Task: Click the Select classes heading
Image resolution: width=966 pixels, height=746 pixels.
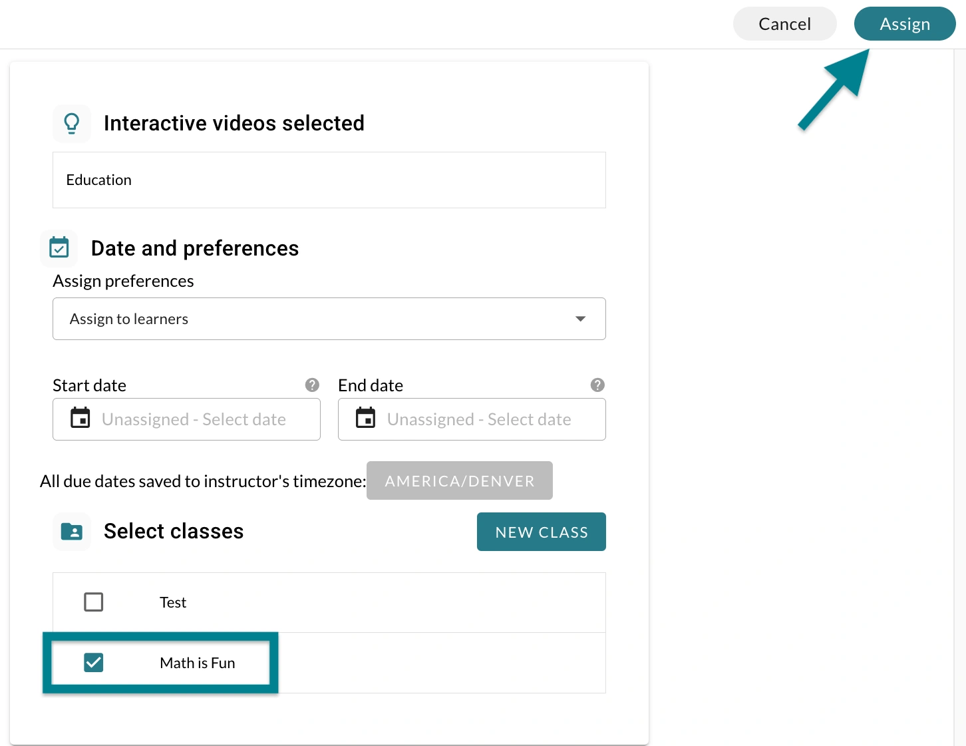Action: coord(174,531)
